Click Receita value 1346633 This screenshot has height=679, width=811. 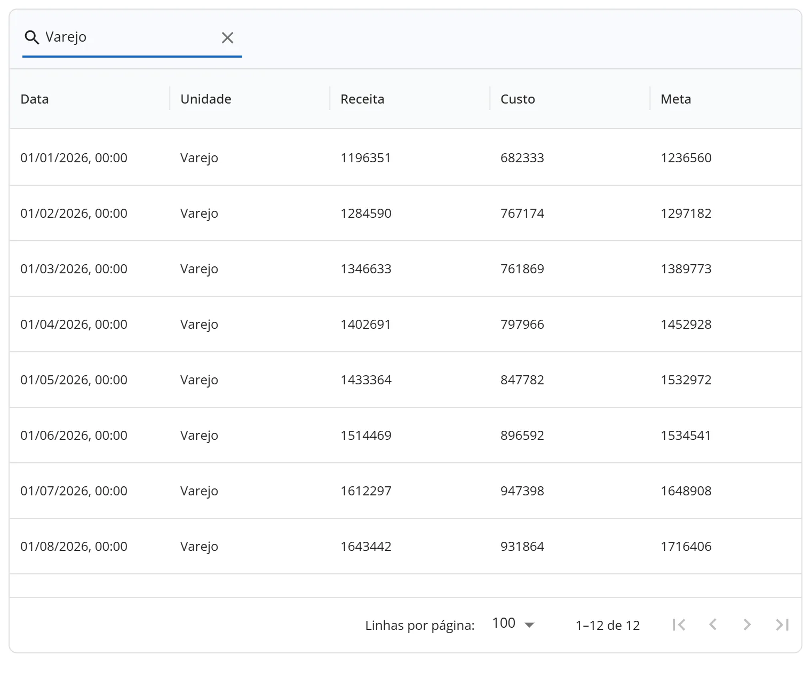click(x=366, y=269)
